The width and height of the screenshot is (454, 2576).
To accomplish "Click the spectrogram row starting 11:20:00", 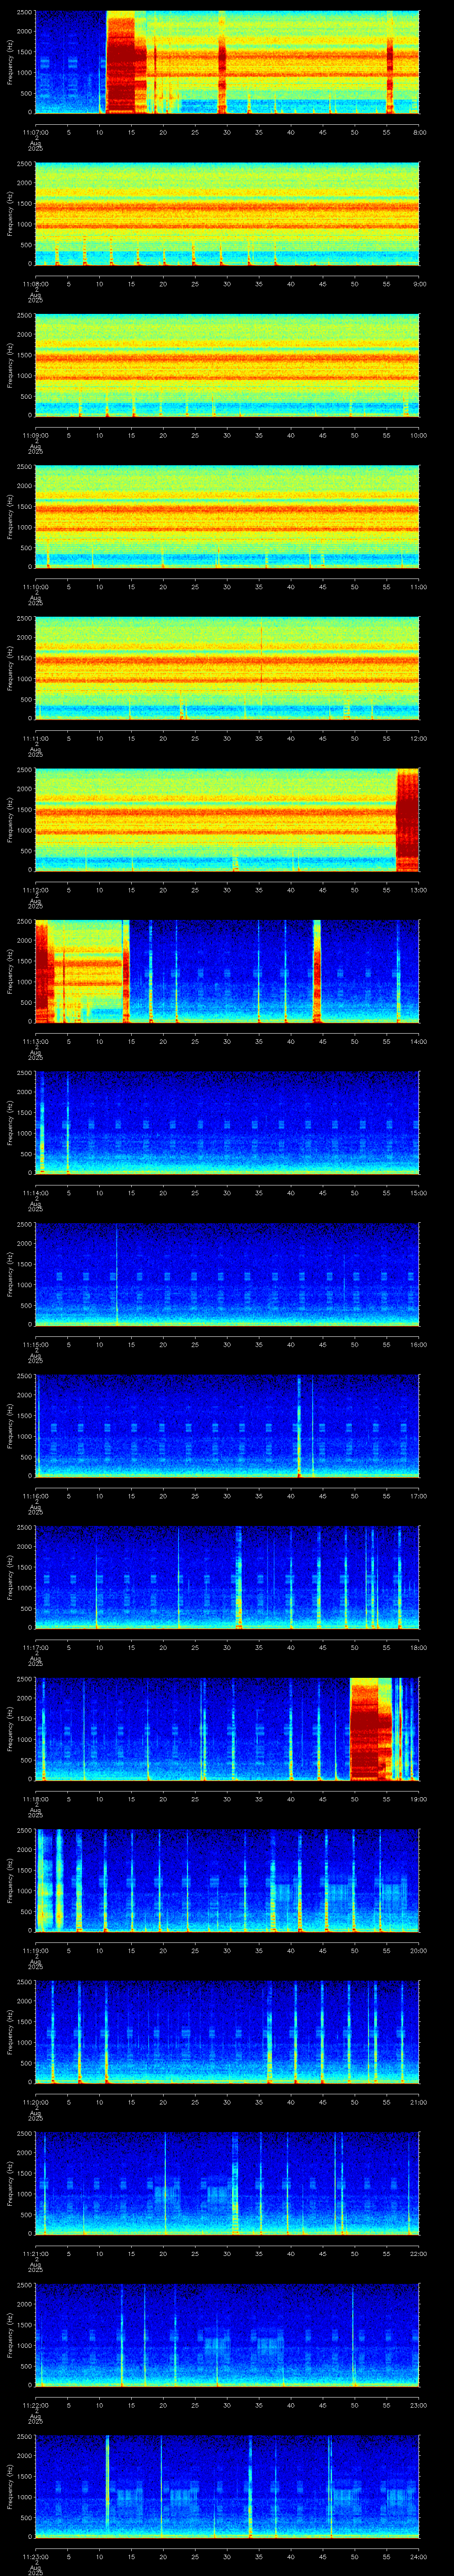I will click(227, 2032).
